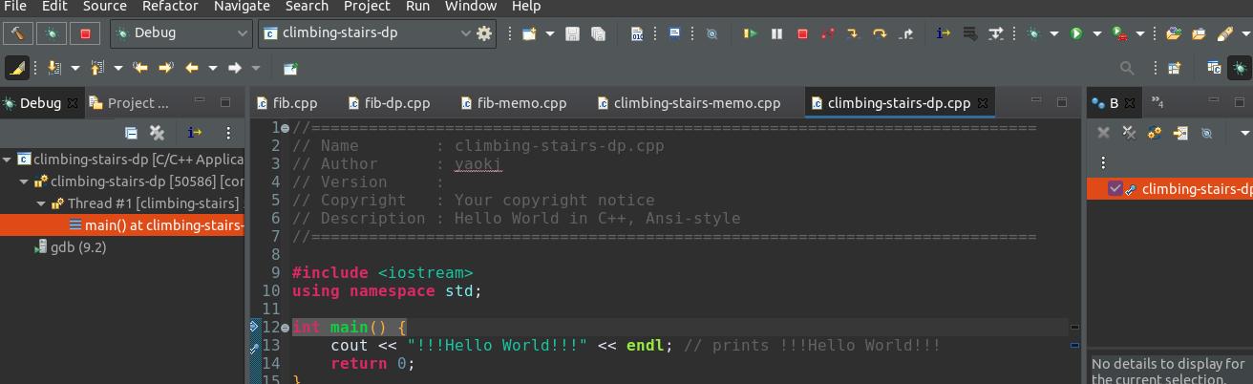Click the hammer Build icon
Viewport: 1253px width, 384px height.
coord(19,33)
